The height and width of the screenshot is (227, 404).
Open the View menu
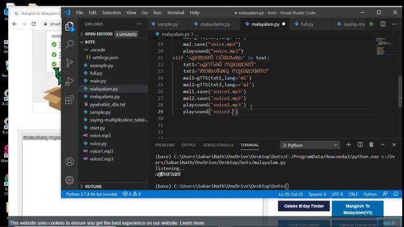(x=131, y=13)
